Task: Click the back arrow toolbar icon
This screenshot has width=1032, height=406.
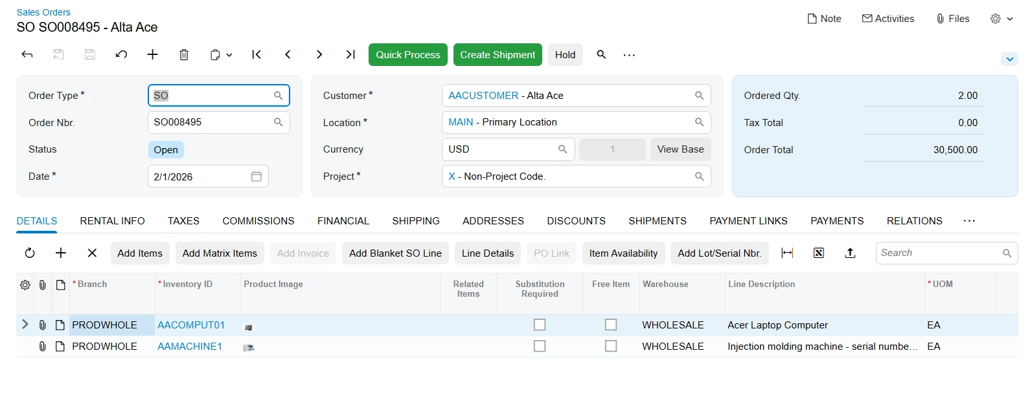Action: tap(27, 55)
